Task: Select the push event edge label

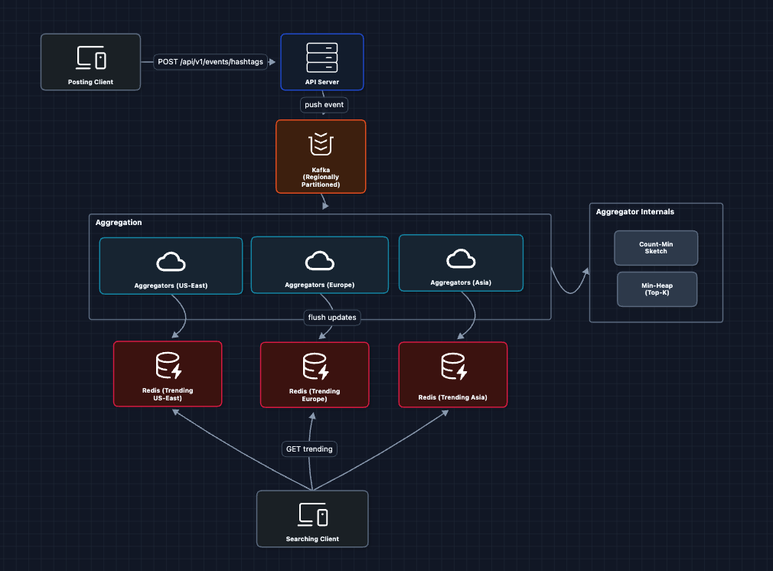Action: pyautogui.click(x=325, y=104)
